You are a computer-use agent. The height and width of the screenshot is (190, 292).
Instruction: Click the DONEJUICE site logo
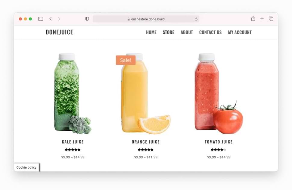pos(59,32)
